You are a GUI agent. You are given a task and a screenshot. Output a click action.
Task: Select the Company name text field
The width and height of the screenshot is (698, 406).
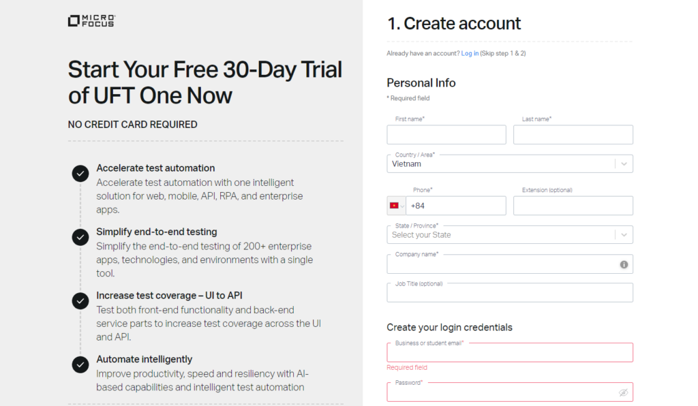510,264
